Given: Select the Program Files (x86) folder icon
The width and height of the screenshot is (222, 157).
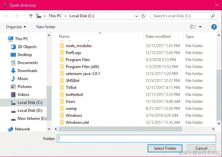Looking at the screenshot, I should point(62,66).
